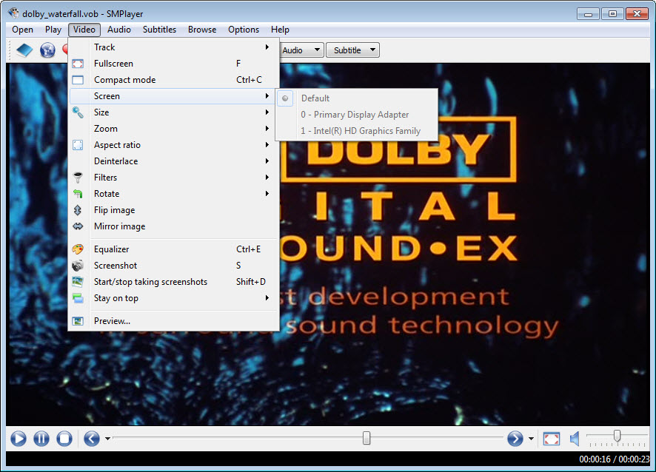Click the magnifier icon beside Size
The width and height of the screenshot is (656, 472).
(78, 112)
